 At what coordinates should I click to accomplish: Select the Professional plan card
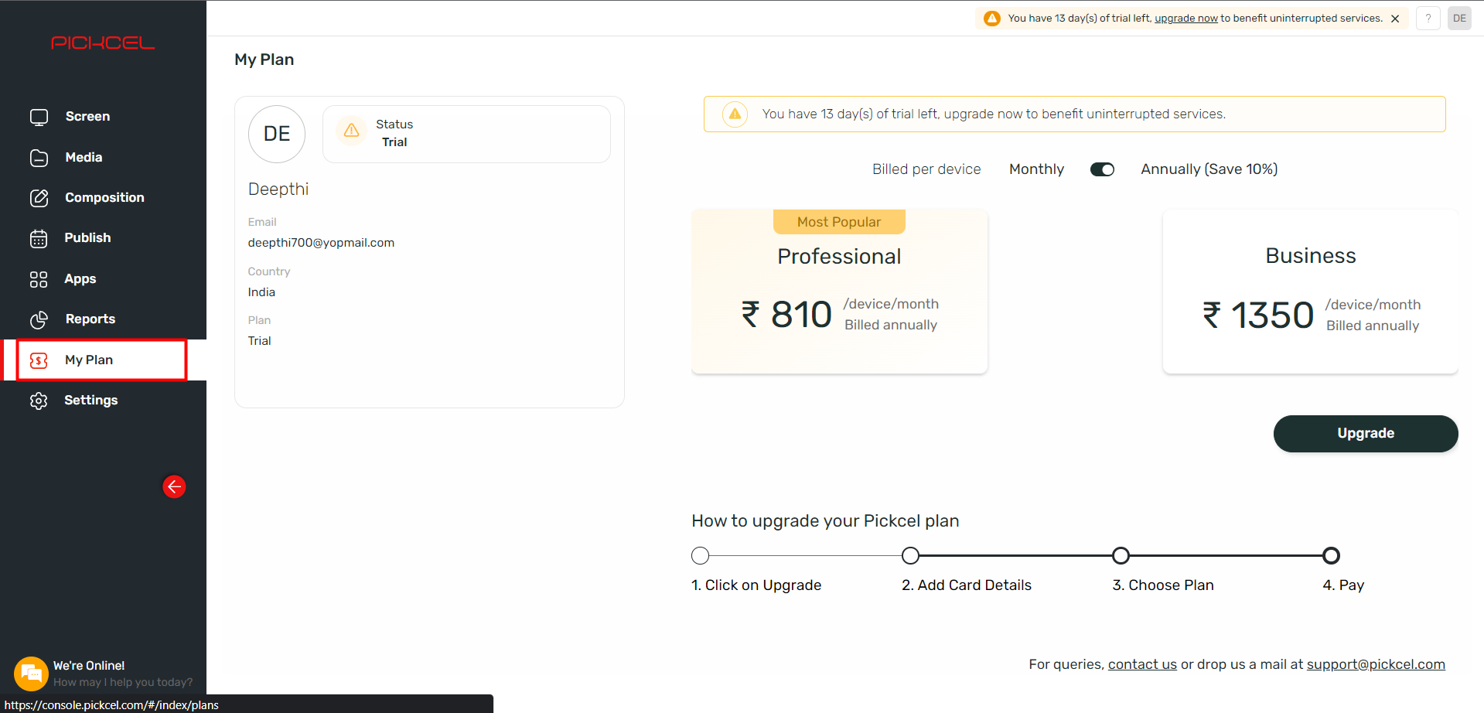click(x=839, y=292)
